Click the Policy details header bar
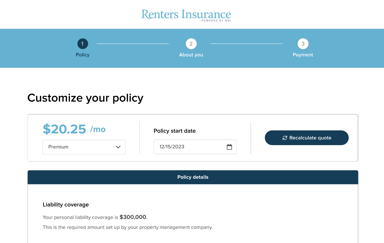The image size is (384, 243). point(193,177)
